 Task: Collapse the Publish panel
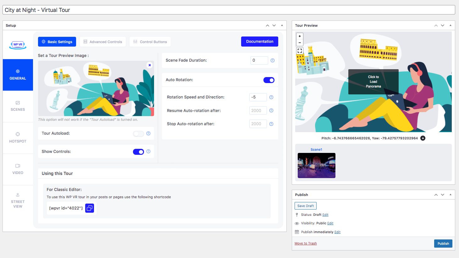click(x=451, y=194)
